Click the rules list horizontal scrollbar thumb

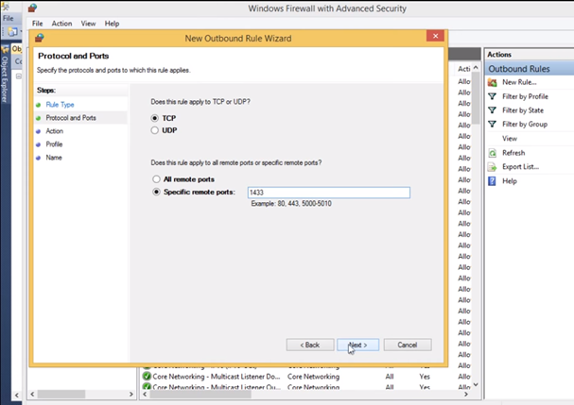pos(200,394)
